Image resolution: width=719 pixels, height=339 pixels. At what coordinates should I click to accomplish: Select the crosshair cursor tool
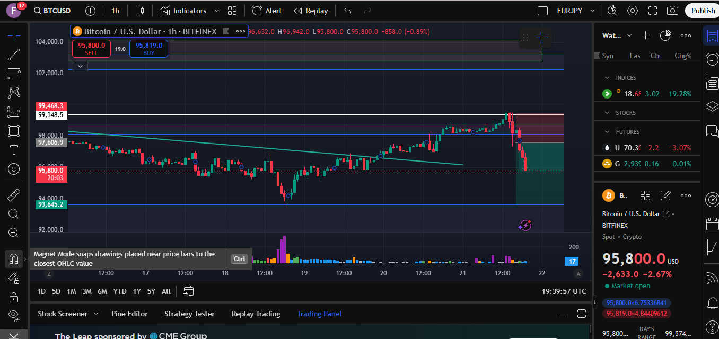pyautogui.click(x=14, y=36)
